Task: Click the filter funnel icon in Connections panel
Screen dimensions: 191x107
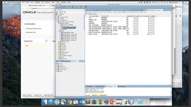Action: coord(62,12)
